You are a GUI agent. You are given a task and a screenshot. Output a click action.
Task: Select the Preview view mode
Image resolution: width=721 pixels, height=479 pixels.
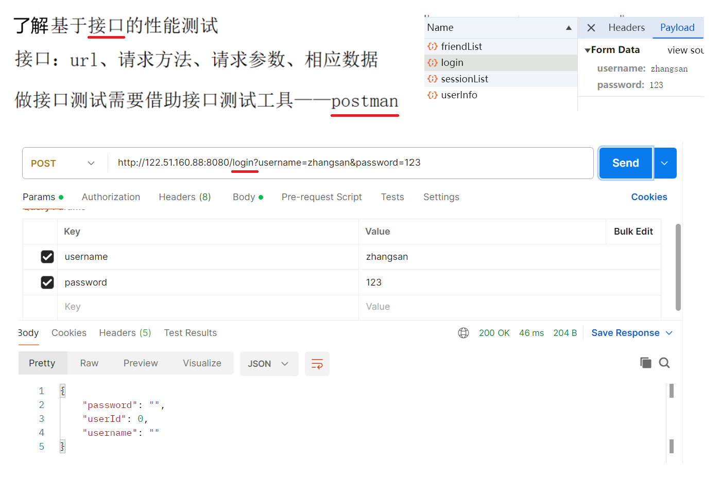click(x=141, y=363)
